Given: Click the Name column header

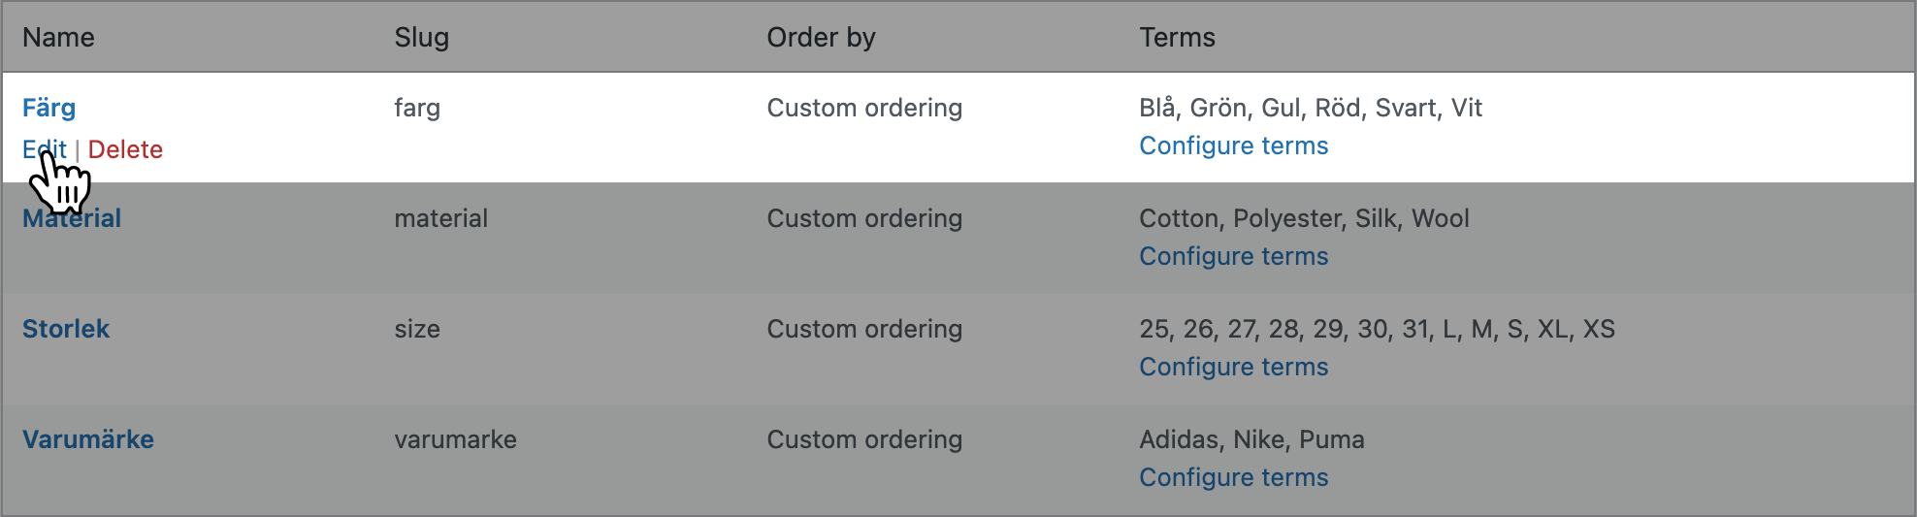Looking at the screenshot, I should tap(58, 37).
